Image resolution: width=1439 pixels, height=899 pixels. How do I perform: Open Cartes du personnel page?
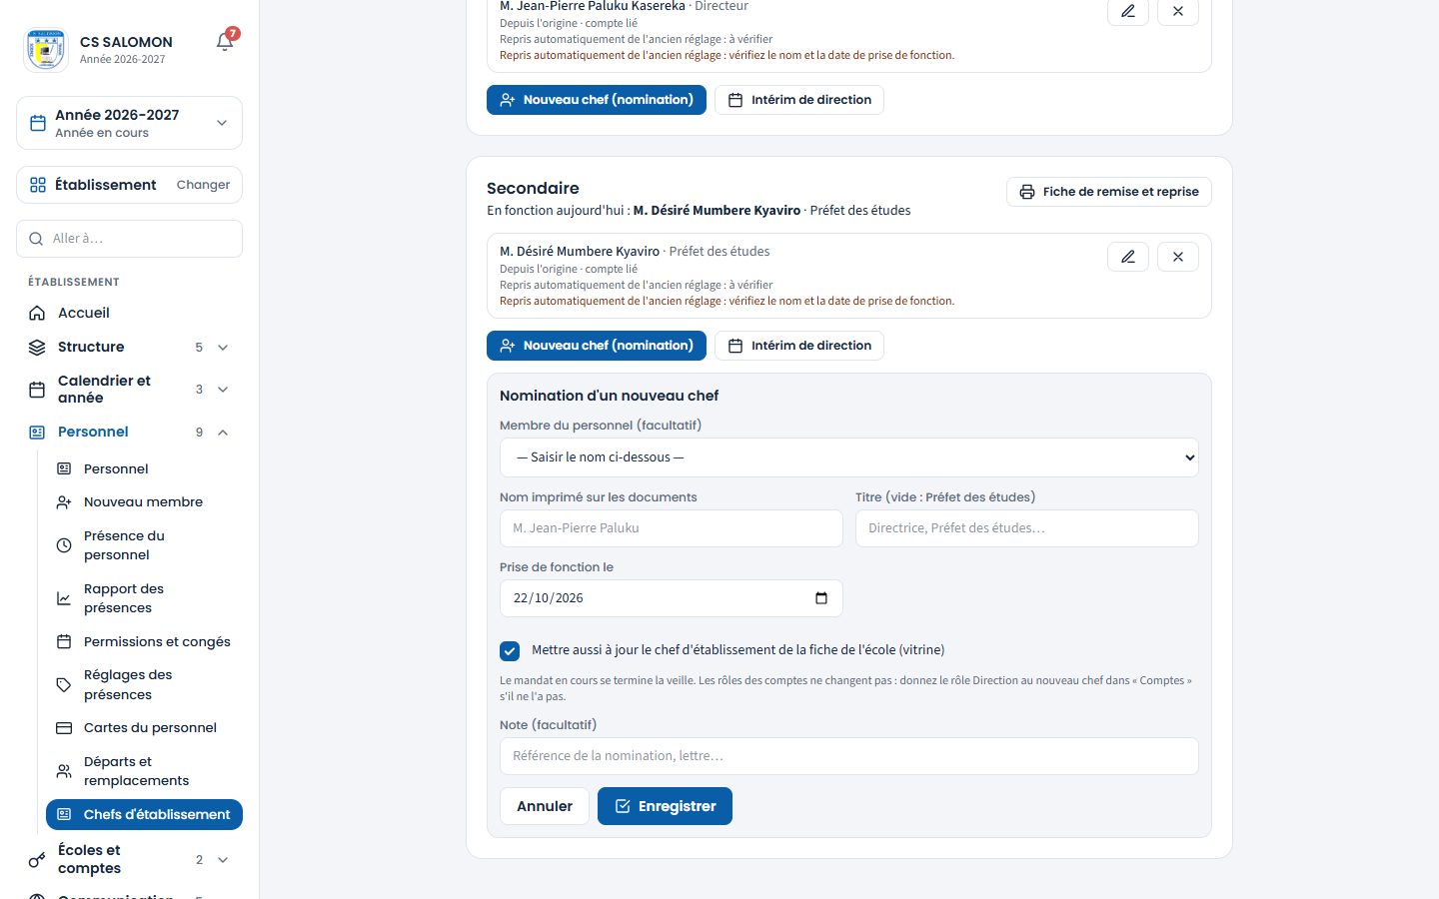tap(144, 727)
